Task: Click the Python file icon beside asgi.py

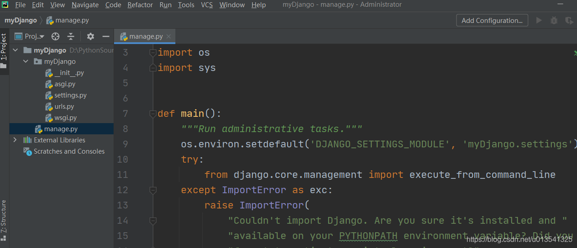Action: click(49, 84)
